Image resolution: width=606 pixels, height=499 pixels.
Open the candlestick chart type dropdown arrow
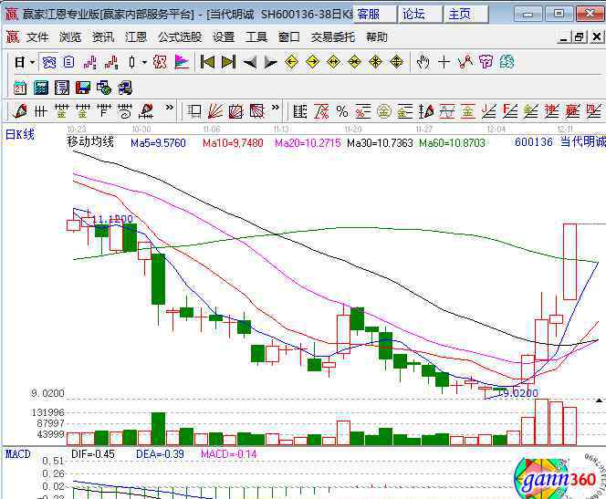coord(144,62)
